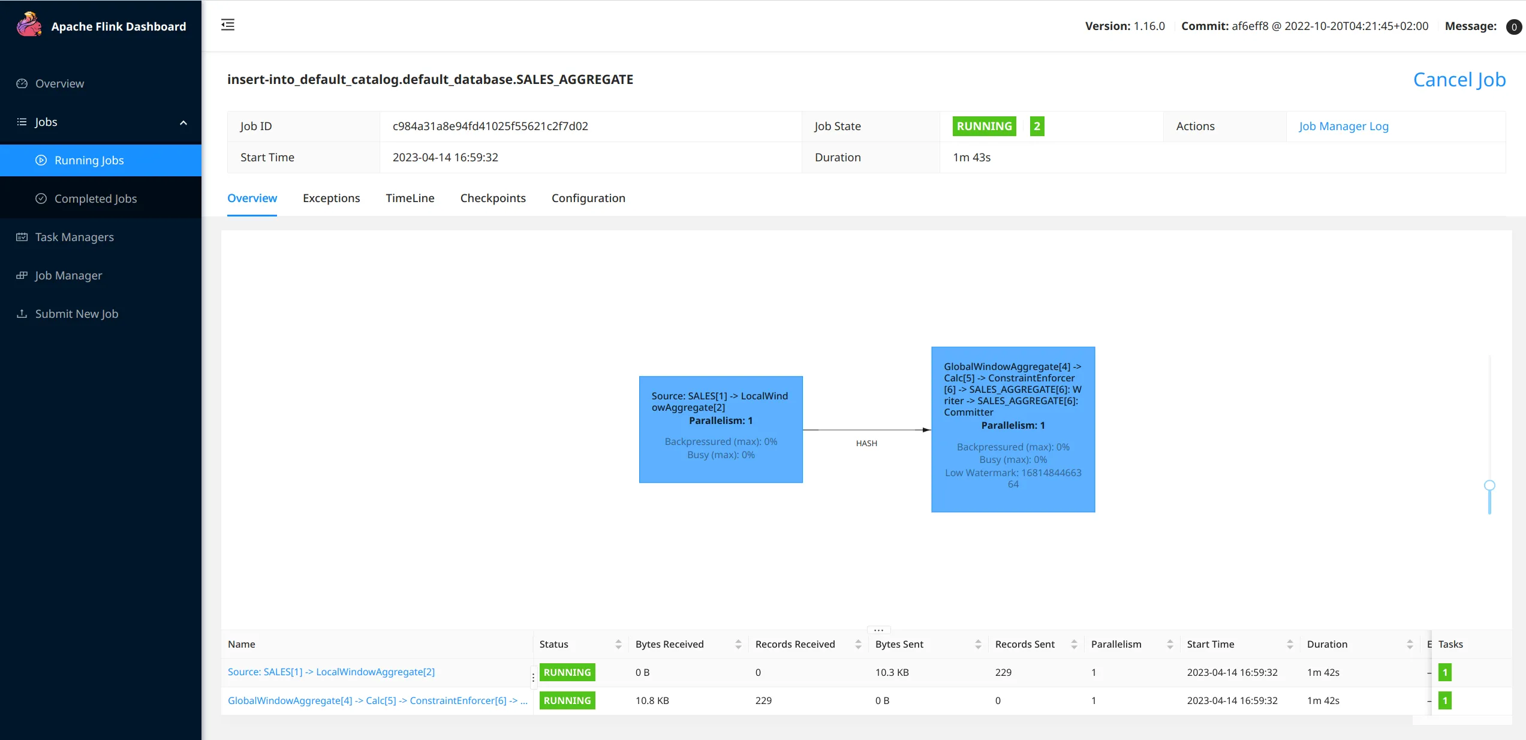Switch to the Checkpoints tab
This screenshot has width=1526, height=740.
(492, 198)
